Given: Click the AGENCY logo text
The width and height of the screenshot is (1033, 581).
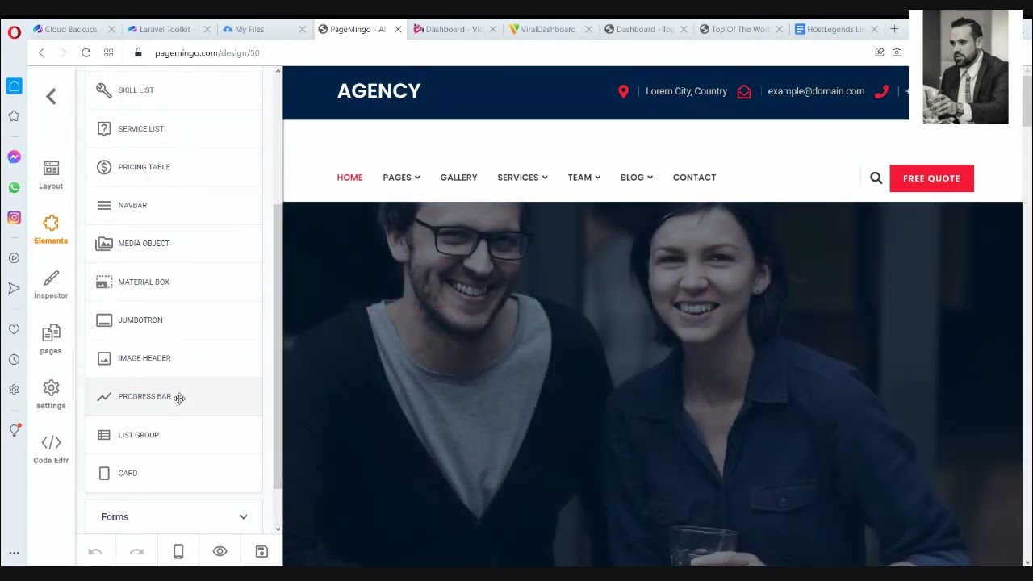Looking at the screenshot, I should coord(378,90).
